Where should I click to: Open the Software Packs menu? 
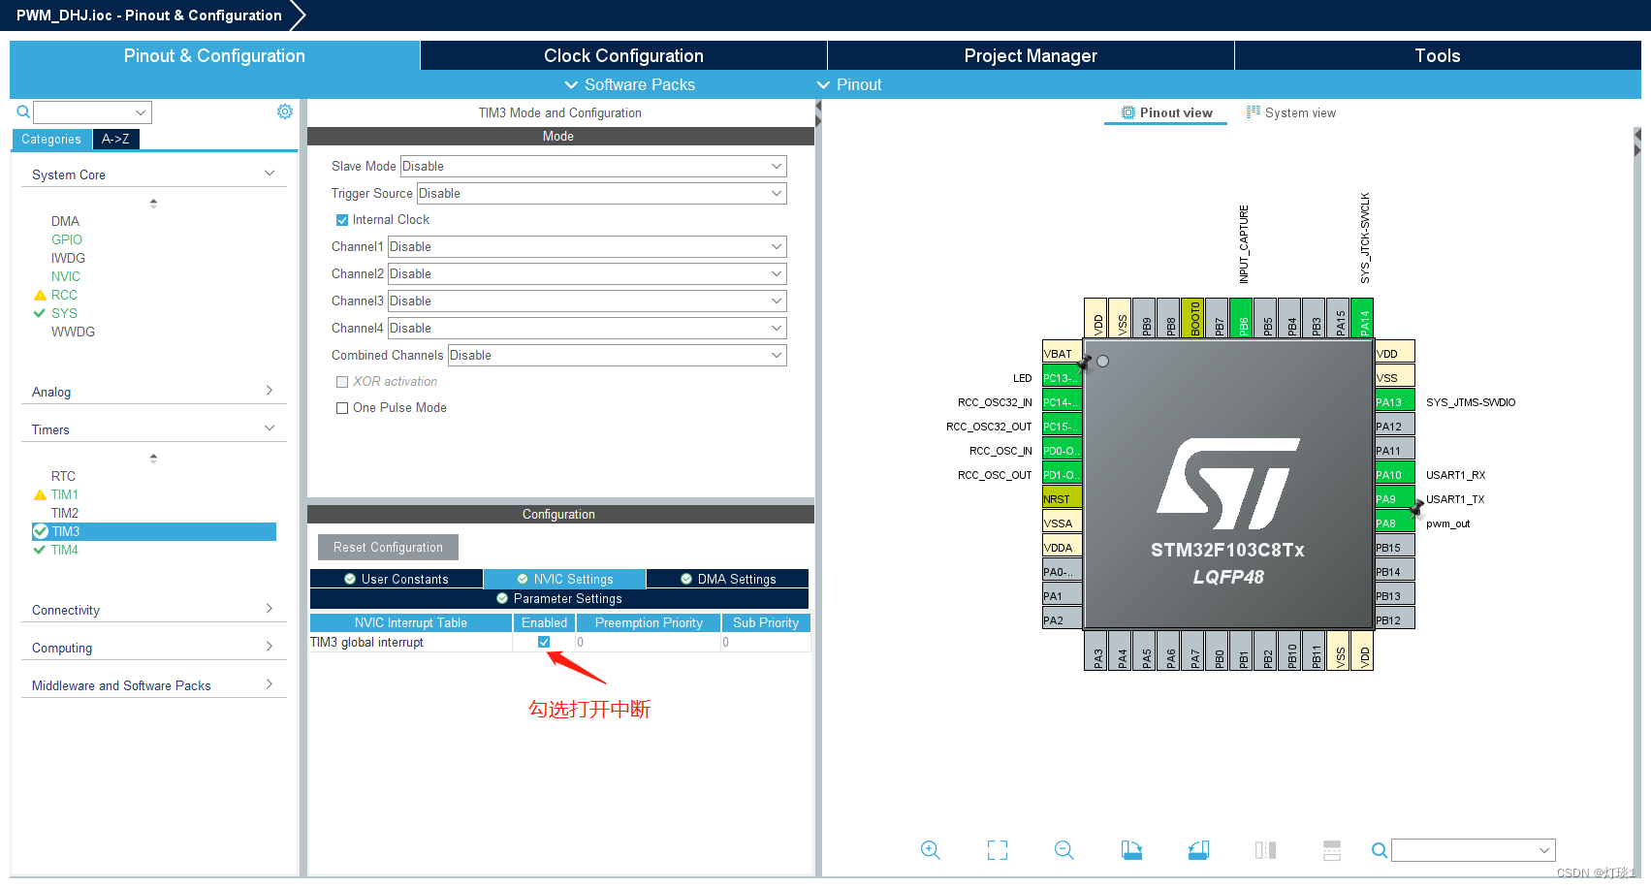629,84
